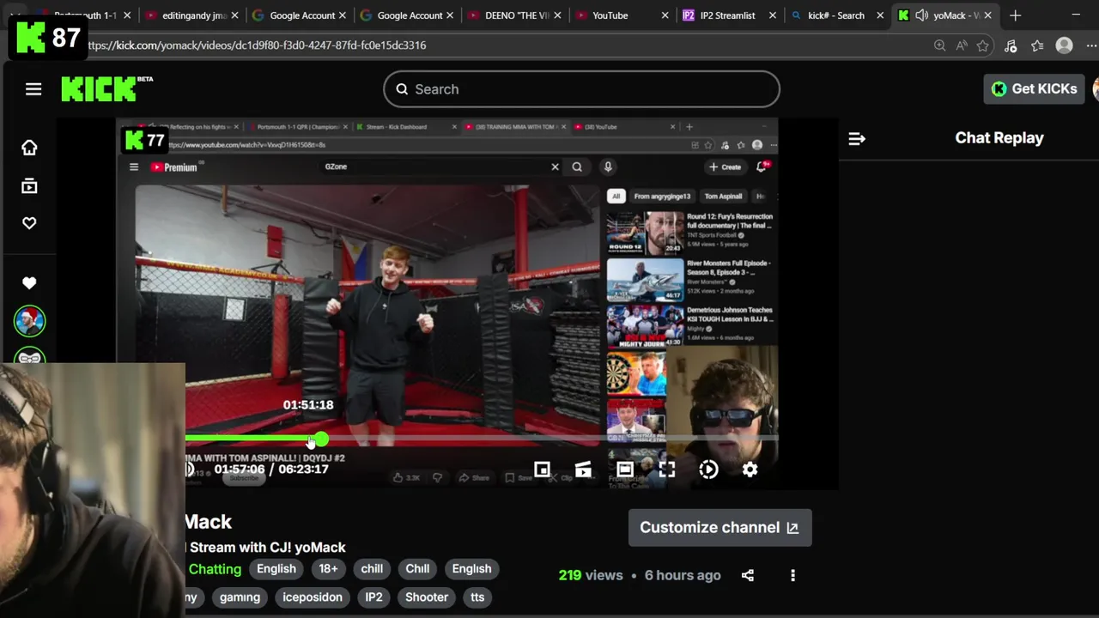
Task: Enter fullscreen in Kick player
Action: [x=667, y=470]
